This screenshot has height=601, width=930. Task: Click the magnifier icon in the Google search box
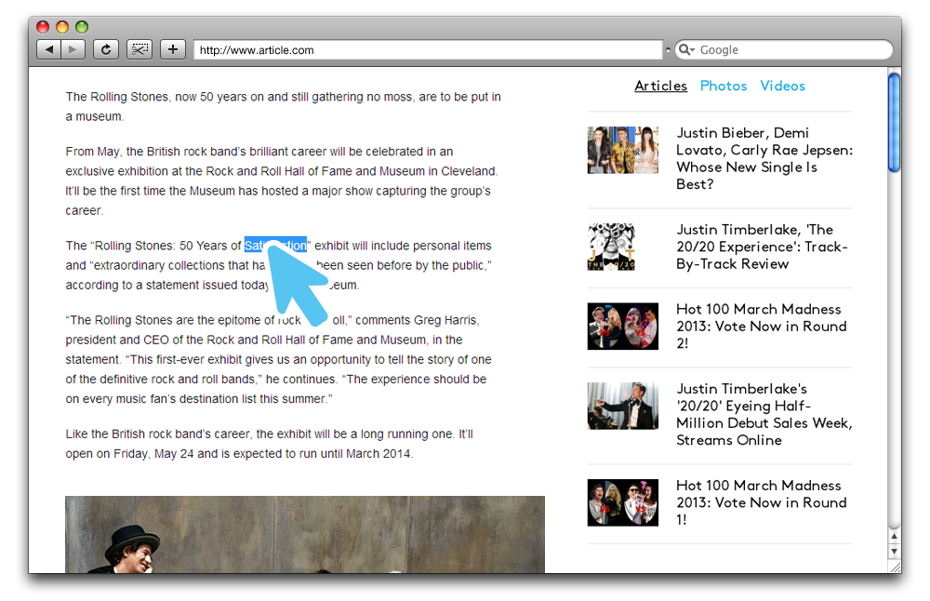tap(685, 49)
